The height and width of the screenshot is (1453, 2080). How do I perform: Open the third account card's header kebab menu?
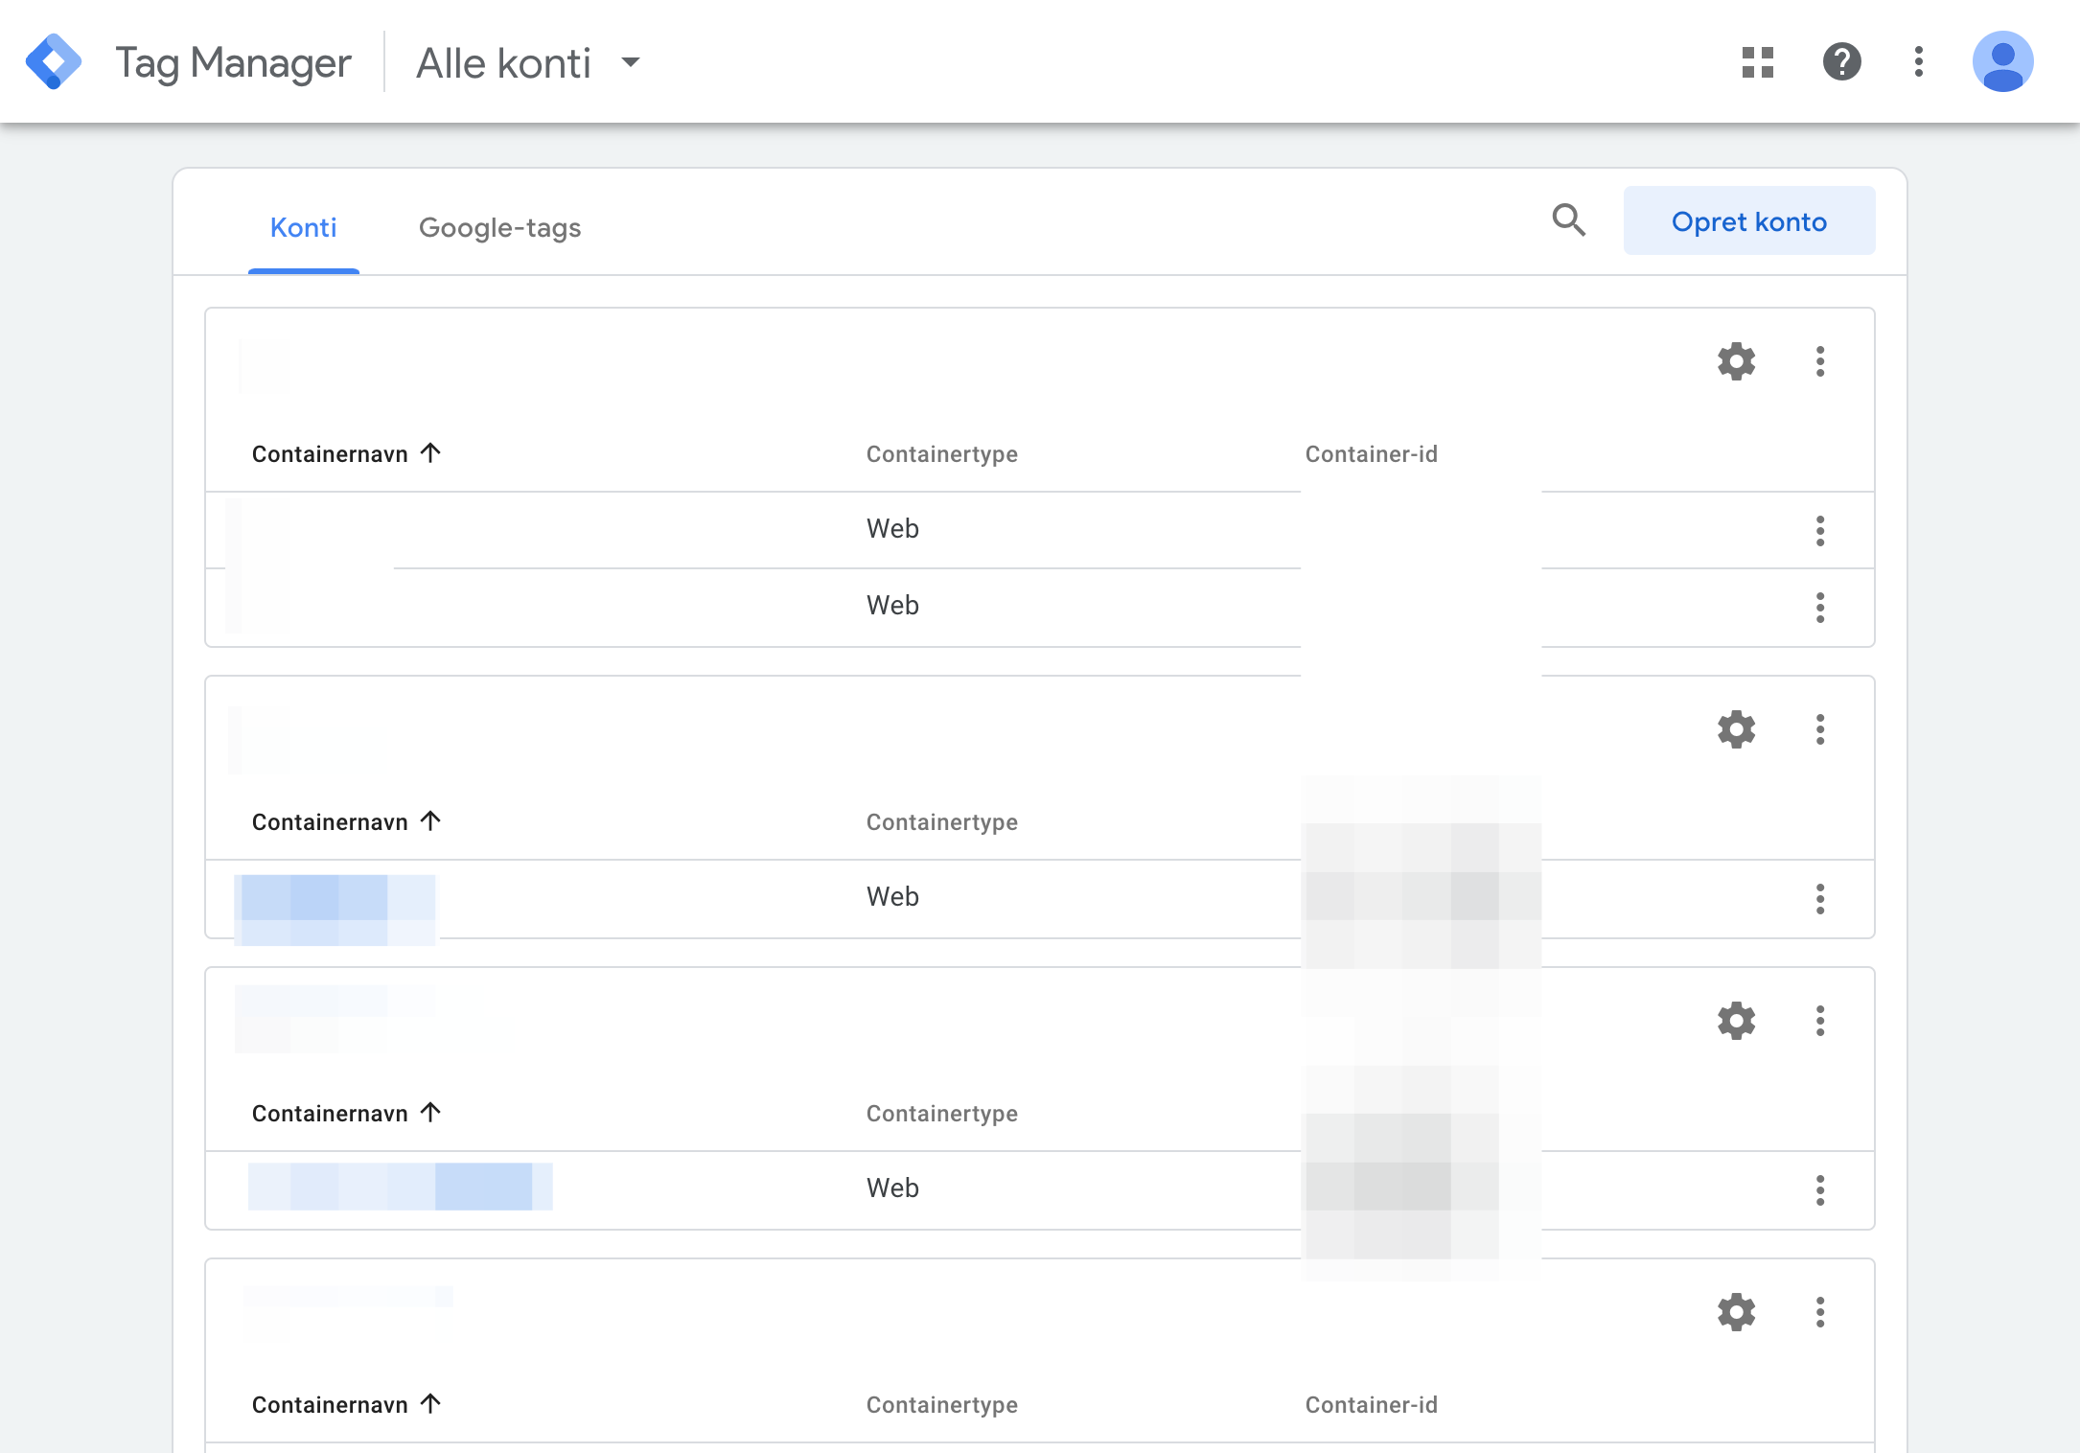pyautogui.click(x=1820, y=1021)
